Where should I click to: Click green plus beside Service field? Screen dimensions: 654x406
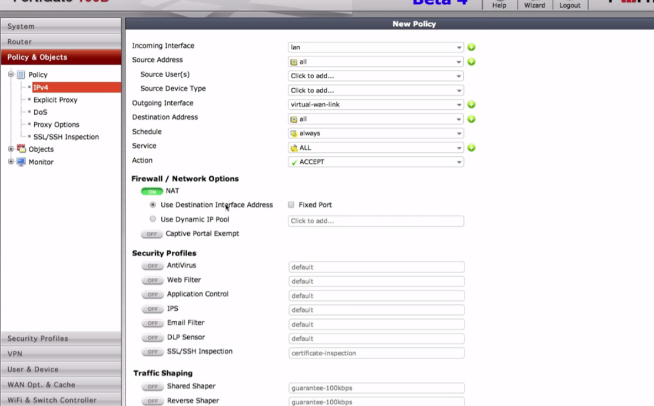click(x=472, y=148)
